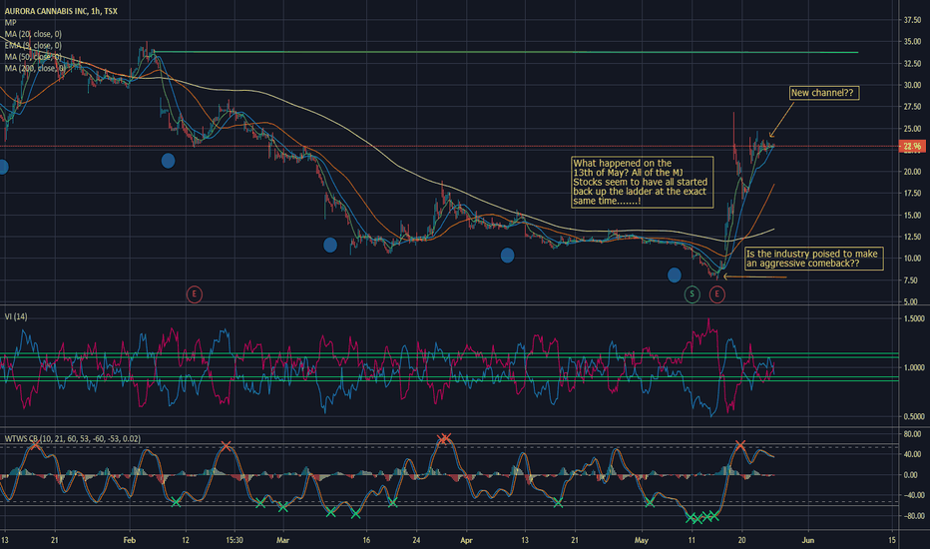The image size is (930, 549).
Task: Select the 'Is the industry poised' annotation
Action: coord(814,259)
